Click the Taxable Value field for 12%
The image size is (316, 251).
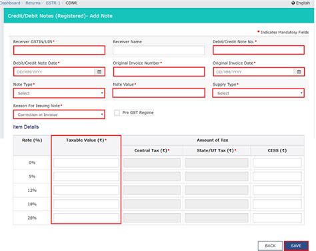click(86, 190)
